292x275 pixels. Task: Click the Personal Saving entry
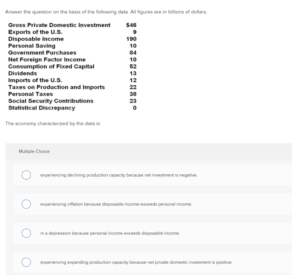coord(32,46)
